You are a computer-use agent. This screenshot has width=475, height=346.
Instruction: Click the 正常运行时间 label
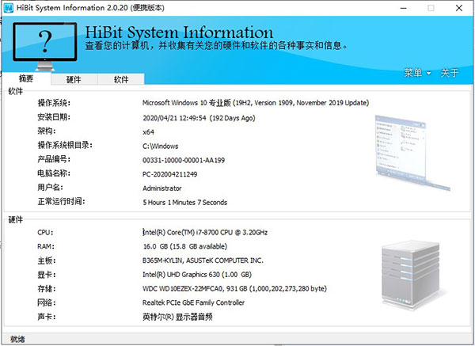click(x=61, y=201)
